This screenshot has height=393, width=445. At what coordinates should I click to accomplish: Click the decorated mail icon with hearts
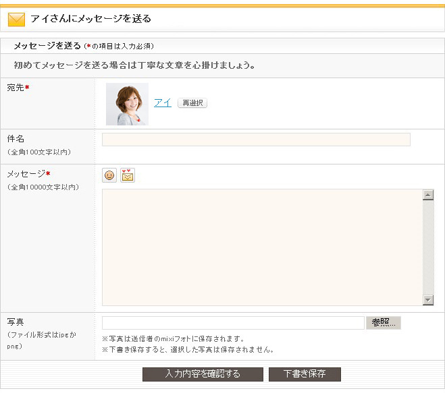128,175
